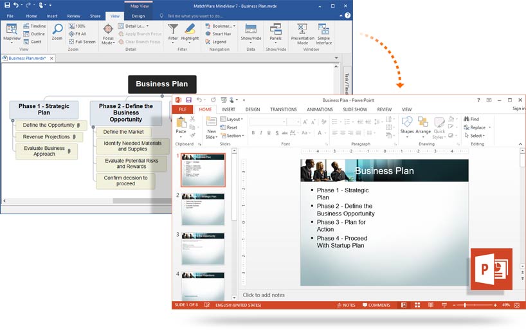Enable Full Screen in MindView

pyautogui.click(x=82, y=42)
